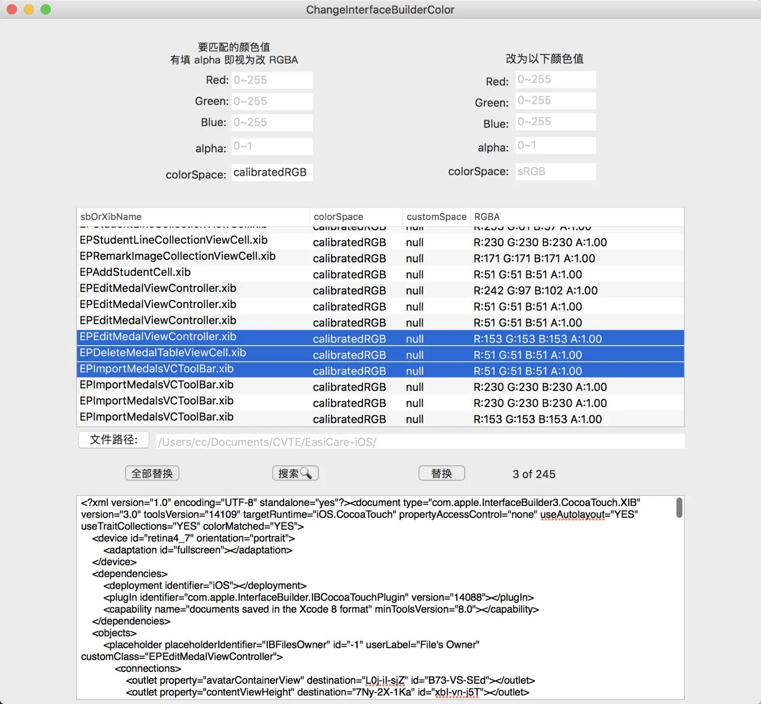Click the 替换 replace button

[x=441, y=474]
